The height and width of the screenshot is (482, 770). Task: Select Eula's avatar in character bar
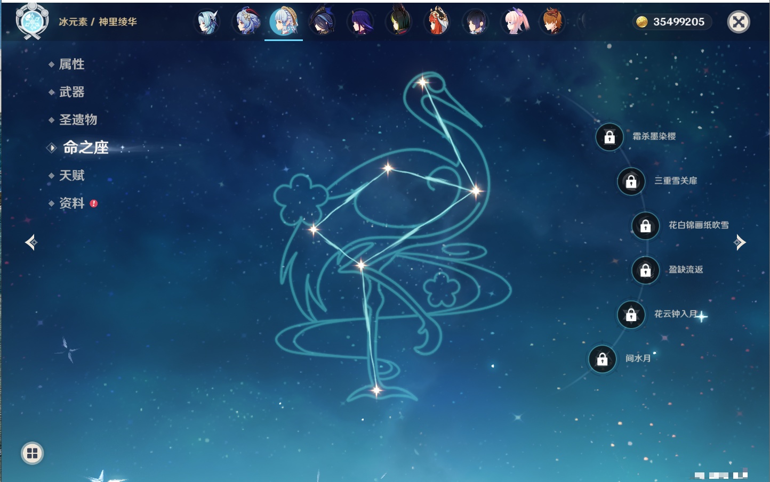pos(207,22)
